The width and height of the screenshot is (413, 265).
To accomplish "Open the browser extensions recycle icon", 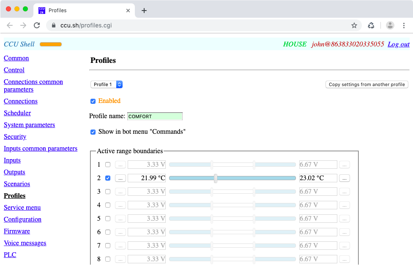I will point(371,25).
